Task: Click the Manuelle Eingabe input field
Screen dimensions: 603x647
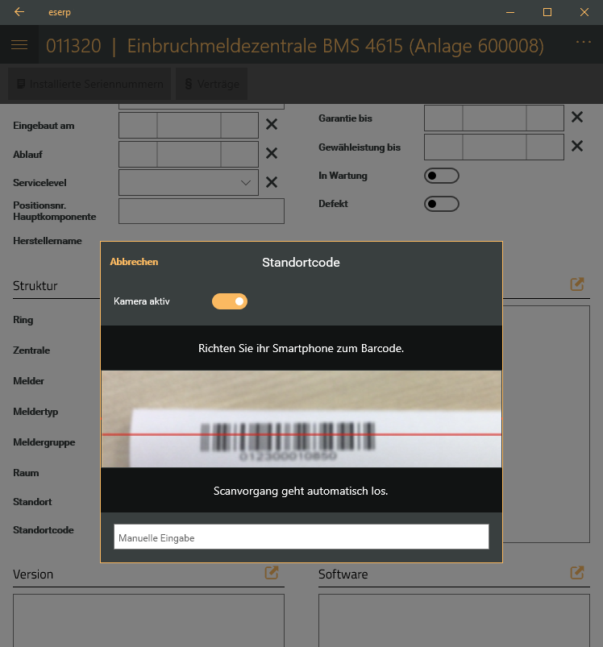Action: [301, 537]
